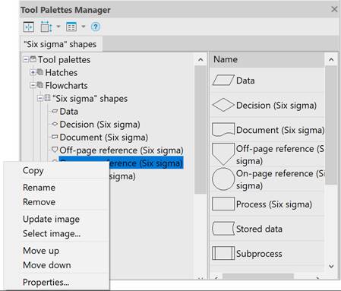Choose Properties... in the context menu
This screenshot has height=291, width=341.
[x=46, y=282]
